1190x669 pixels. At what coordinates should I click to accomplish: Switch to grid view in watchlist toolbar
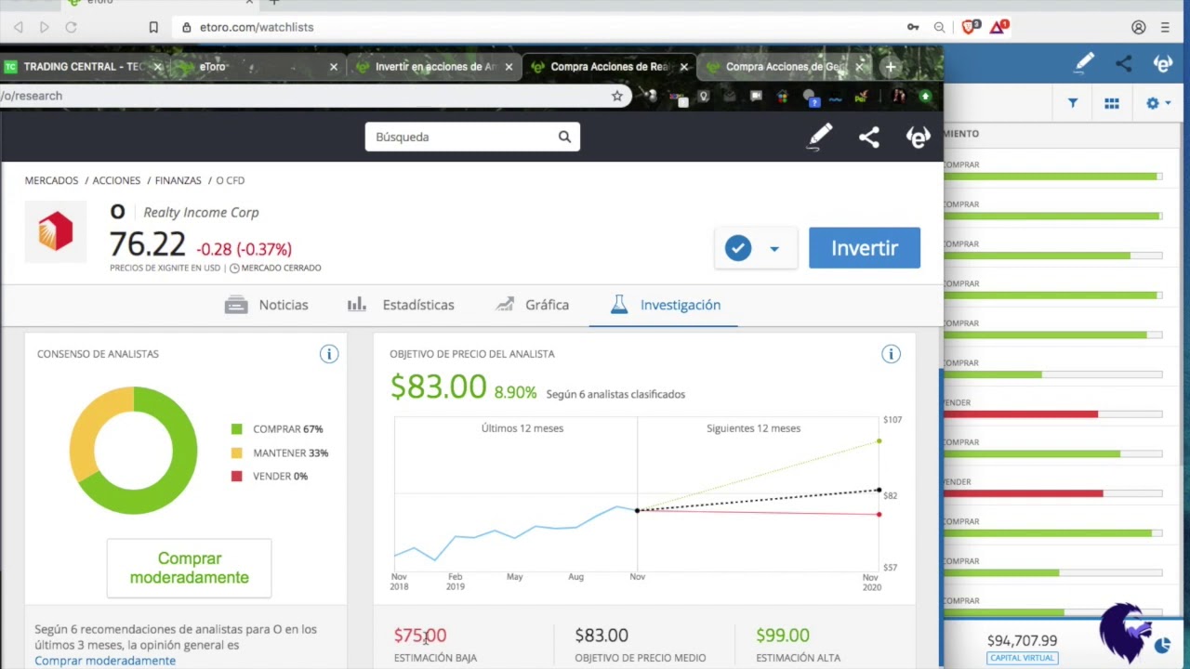tap(1112, 103)
